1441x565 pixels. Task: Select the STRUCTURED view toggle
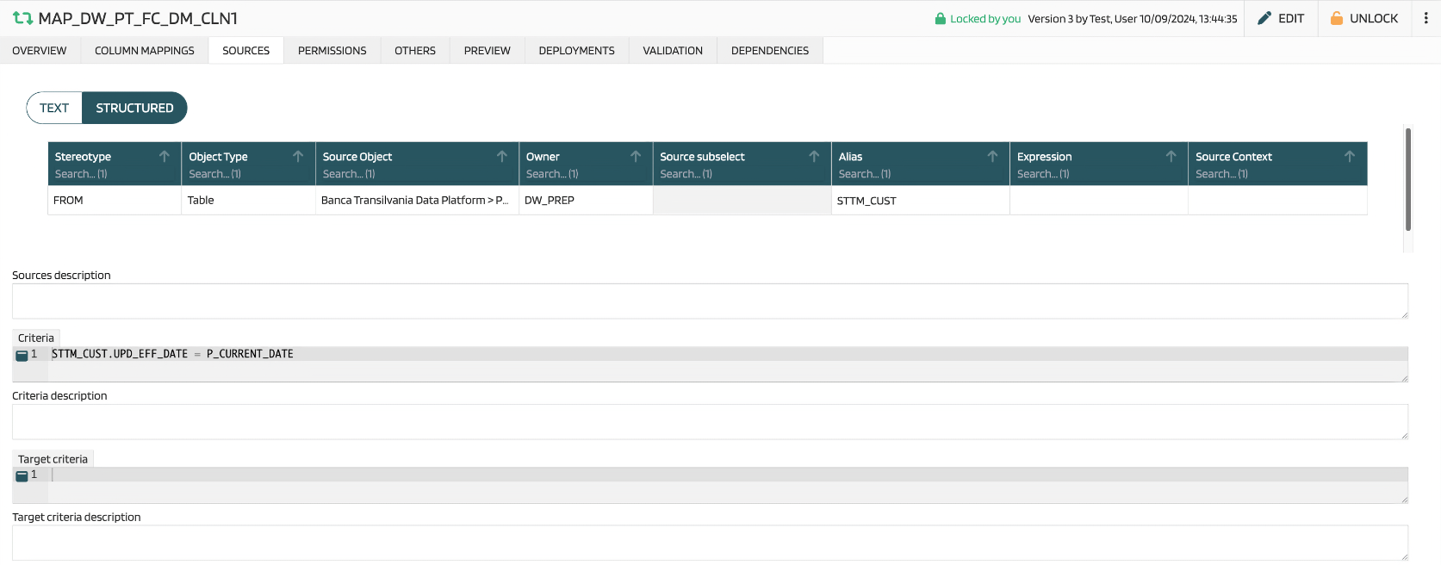point(134,108)
